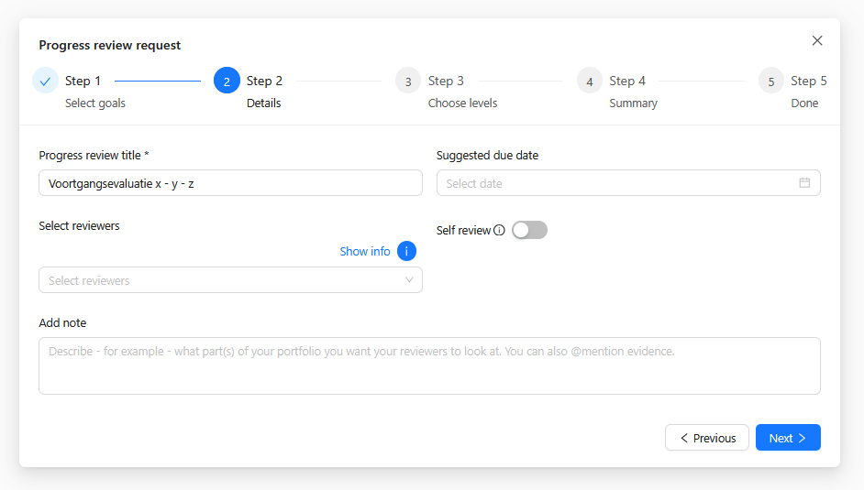Click the Self review info icon

(x=499, y=231)
